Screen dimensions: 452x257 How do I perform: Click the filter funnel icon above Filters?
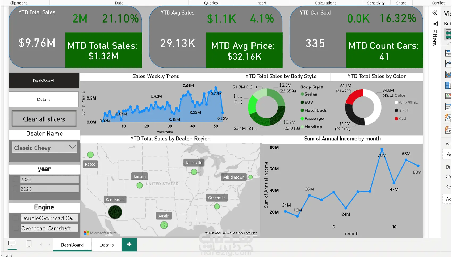coord(435,24)
